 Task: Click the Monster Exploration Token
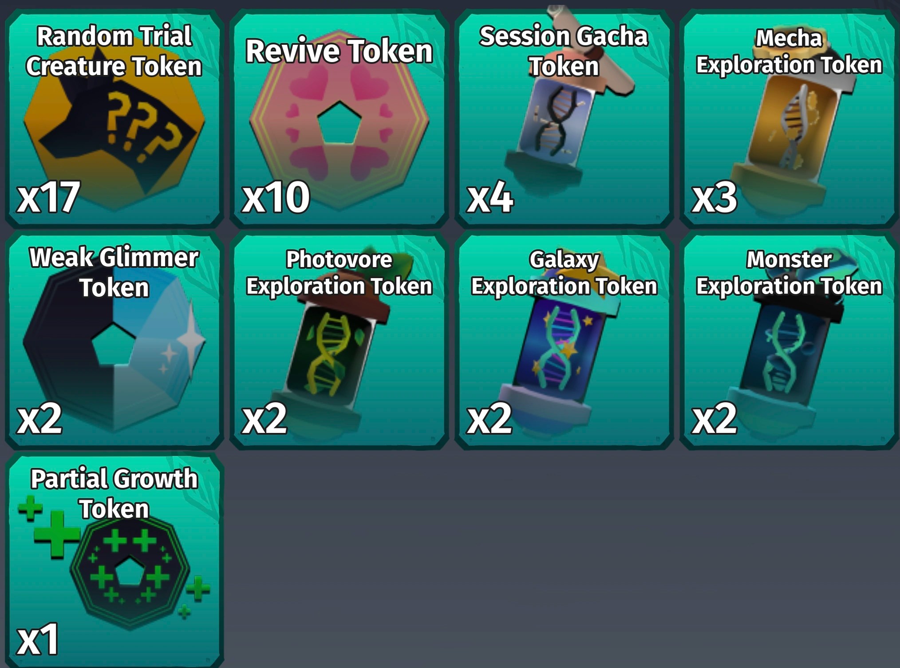click(x=789, y=340)
